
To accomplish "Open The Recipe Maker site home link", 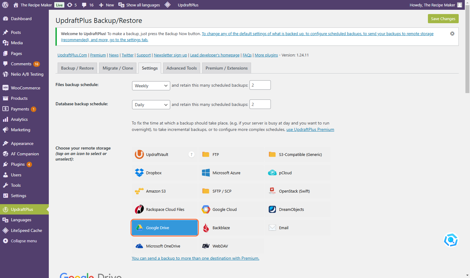I will tap(33, 5).
